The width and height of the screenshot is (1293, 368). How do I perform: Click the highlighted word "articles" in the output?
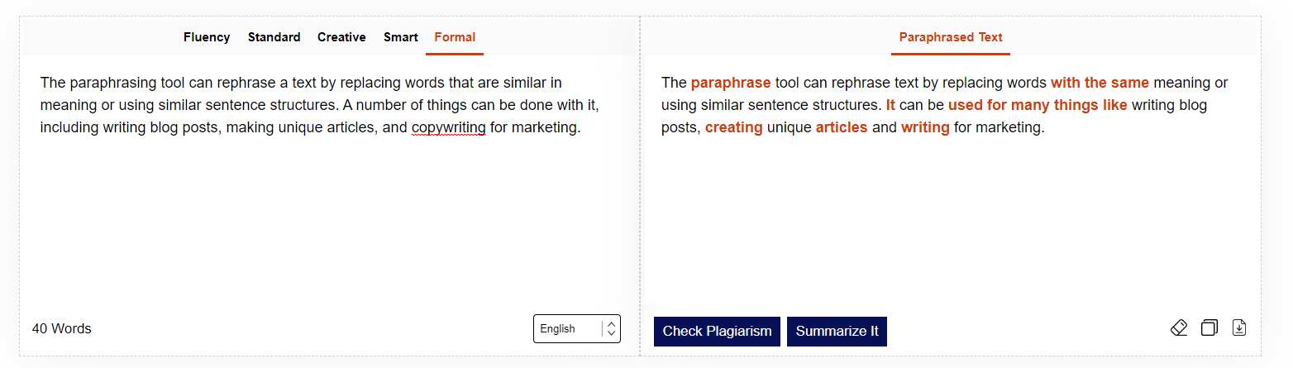(842, 127)
